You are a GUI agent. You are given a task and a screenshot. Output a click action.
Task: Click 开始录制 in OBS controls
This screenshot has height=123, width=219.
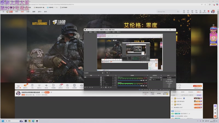(x=169, y=79)
